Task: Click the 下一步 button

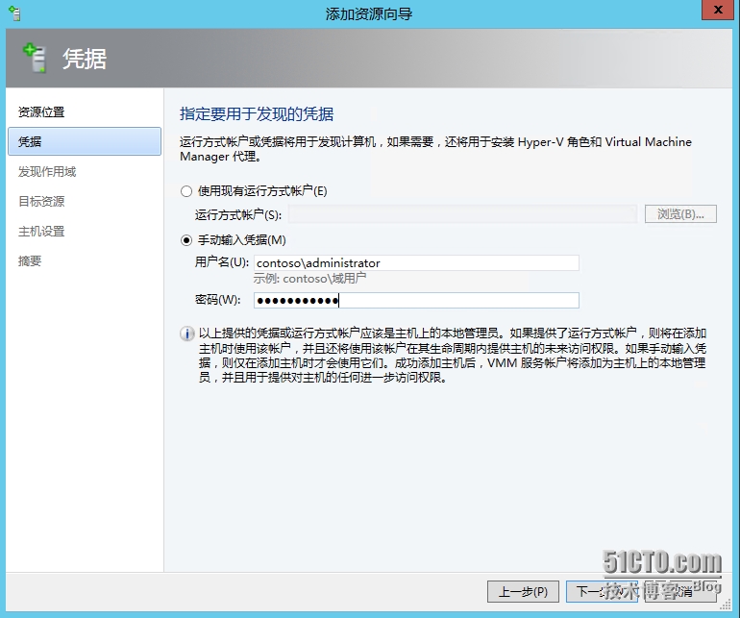Action: (x=602, y=591)
